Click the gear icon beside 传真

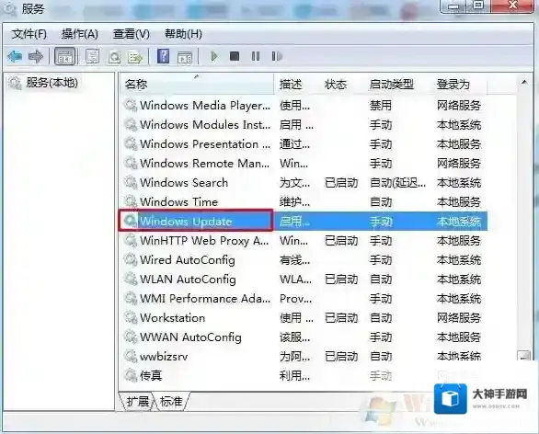point(131,375)
